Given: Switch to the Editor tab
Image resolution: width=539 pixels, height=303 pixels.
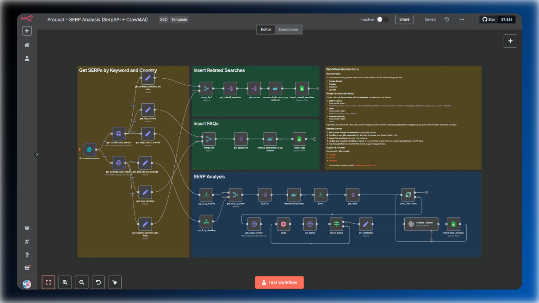Looking at the screenshot, I should click(266, 29).
